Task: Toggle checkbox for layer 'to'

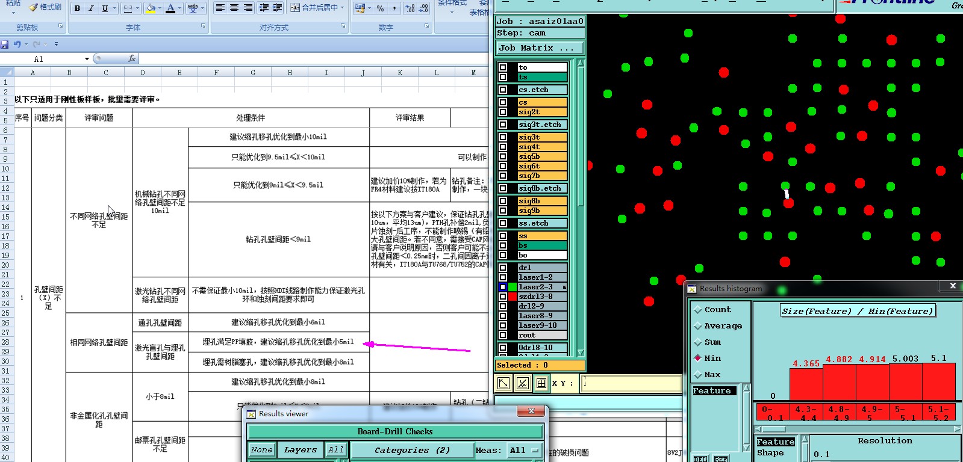Action: pyautogui.click(x=503, y=67)
